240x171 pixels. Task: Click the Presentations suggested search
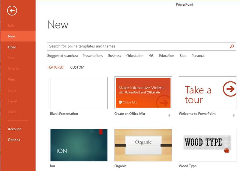pos(92,56)
